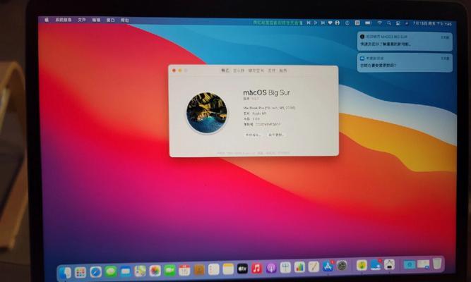Launch Safari from the Dock

click(96, 272)
